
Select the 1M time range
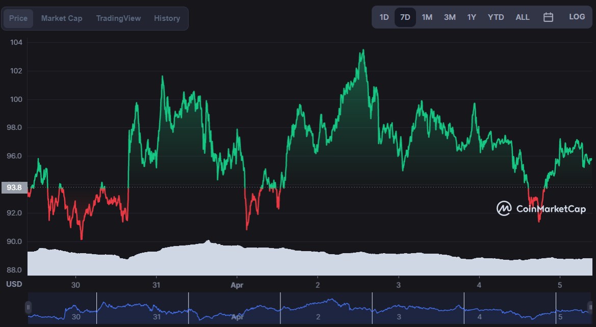427,17
